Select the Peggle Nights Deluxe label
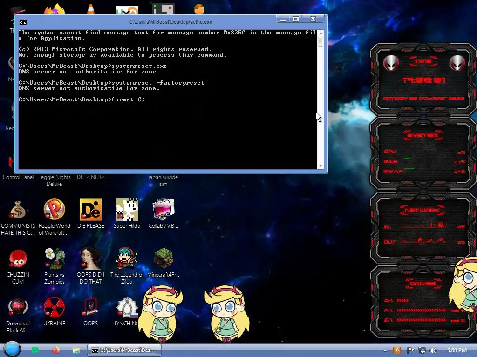 [54, 180]
